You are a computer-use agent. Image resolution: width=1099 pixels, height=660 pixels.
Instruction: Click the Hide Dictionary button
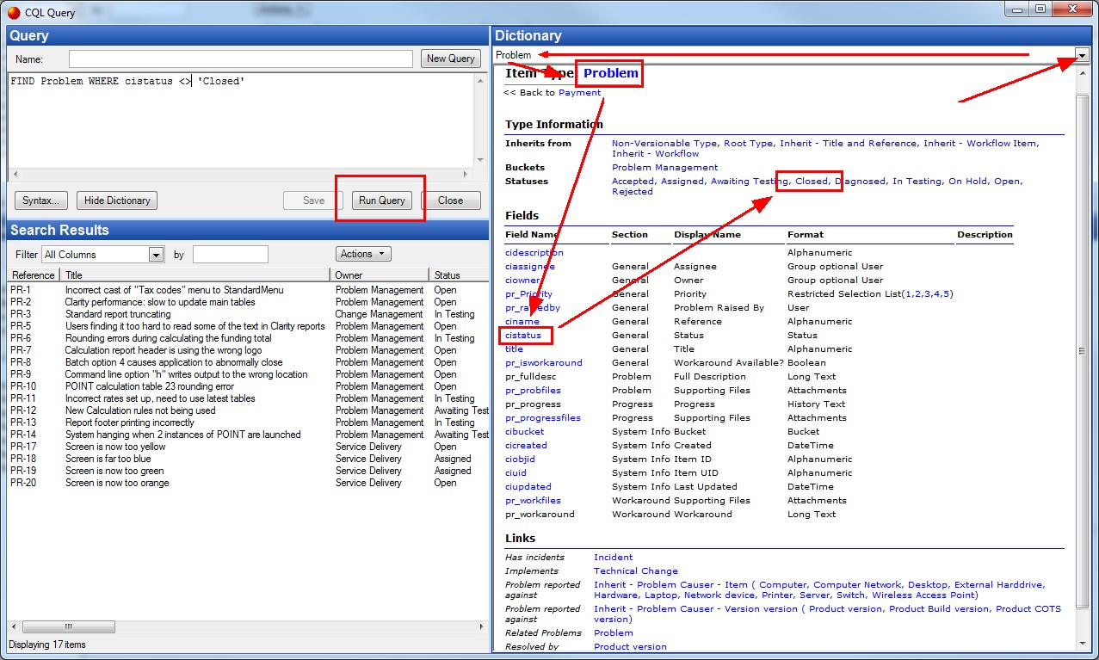(x=117, y=200)
